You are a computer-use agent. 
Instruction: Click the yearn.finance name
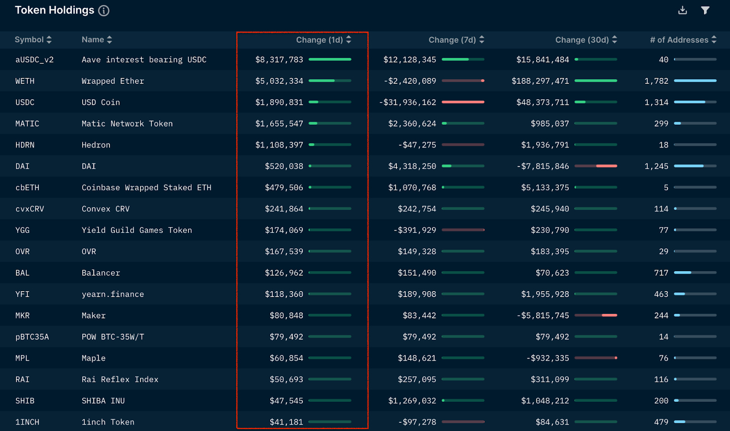(113, 294)
